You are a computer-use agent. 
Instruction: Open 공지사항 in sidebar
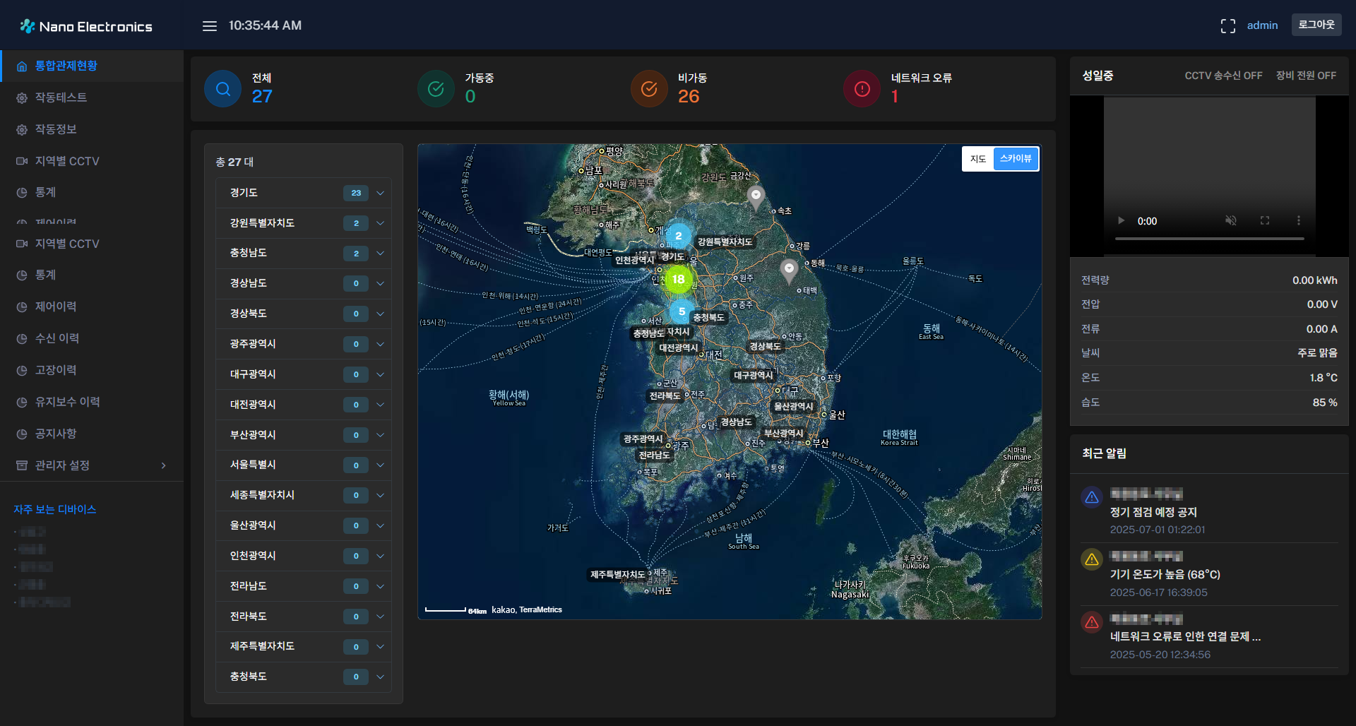pyautogui.click(x=56, y=434)
